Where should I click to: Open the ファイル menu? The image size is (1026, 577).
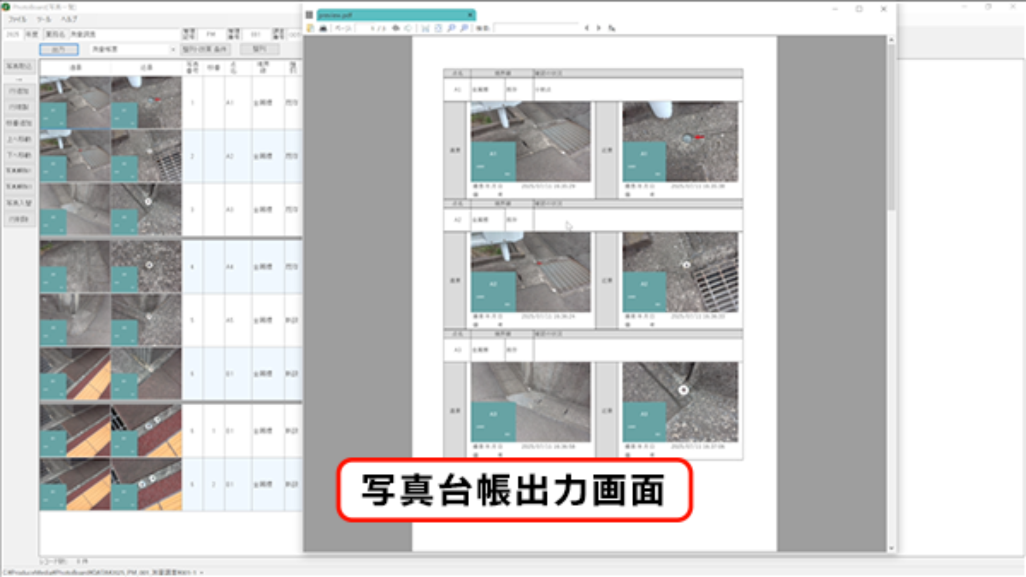(x=17, y=19)
